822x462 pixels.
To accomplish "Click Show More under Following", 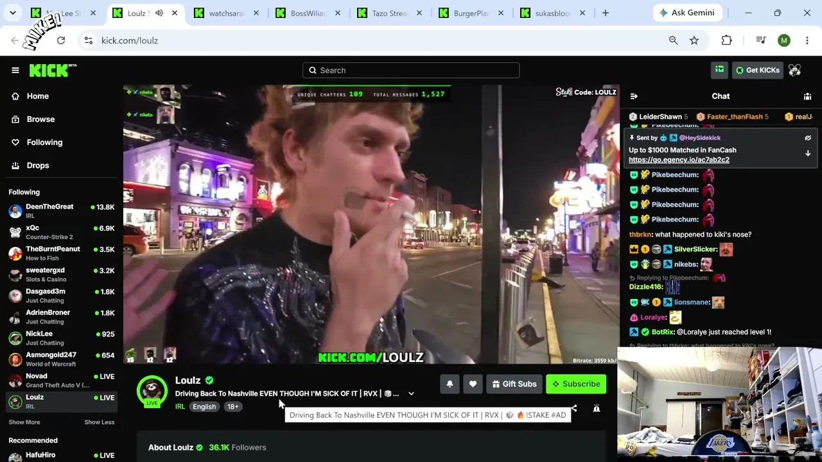I will (24, 422).
